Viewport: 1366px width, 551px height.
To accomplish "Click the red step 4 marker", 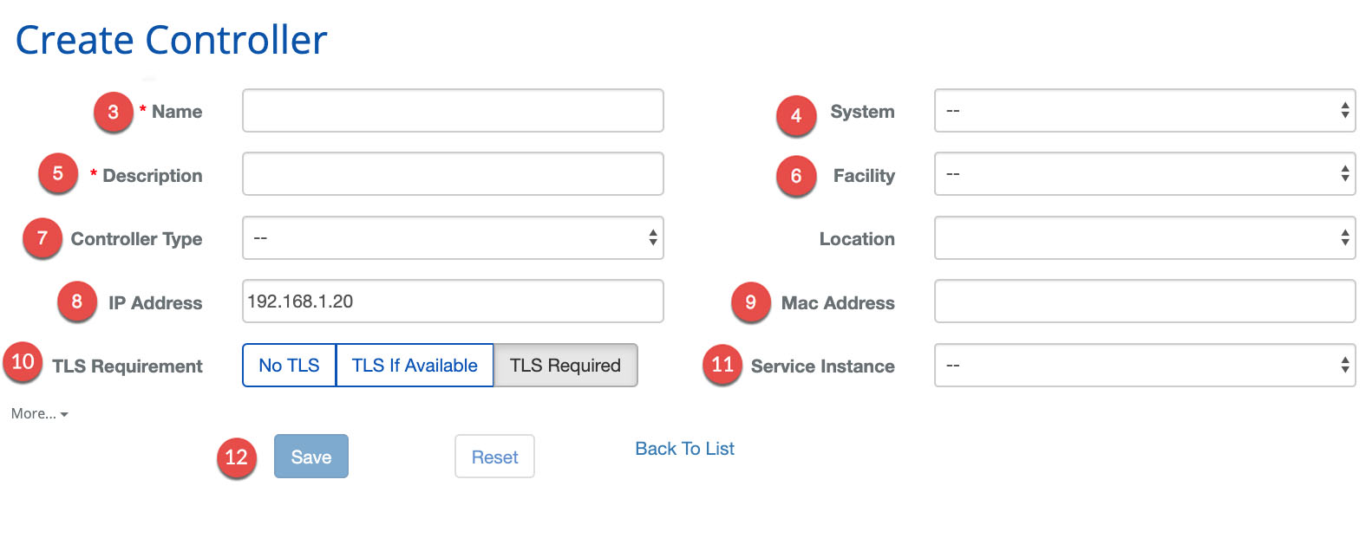I will click(x=796, y=115).
